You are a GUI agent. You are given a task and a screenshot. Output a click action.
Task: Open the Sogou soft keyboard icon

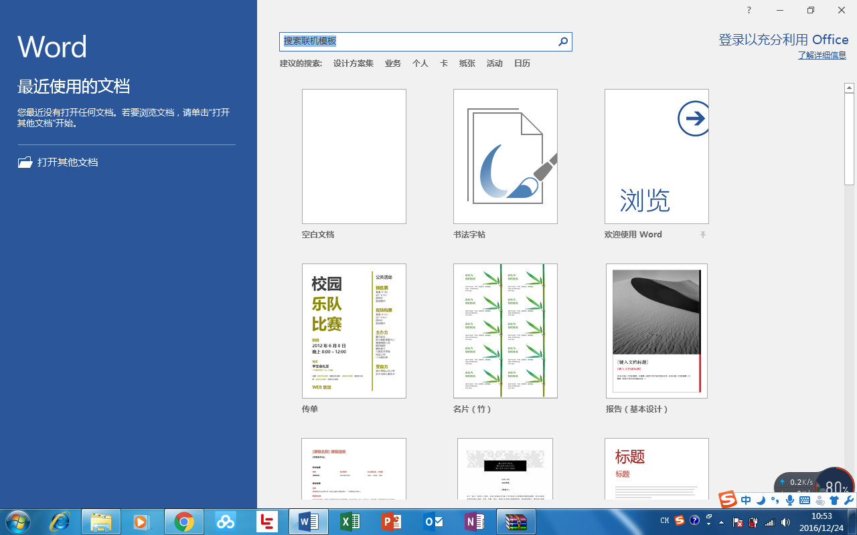click(805, 500)
